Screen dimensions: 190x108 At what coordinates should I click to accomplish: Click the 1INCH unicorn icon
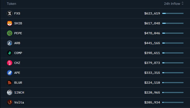(x=10, y=92)
